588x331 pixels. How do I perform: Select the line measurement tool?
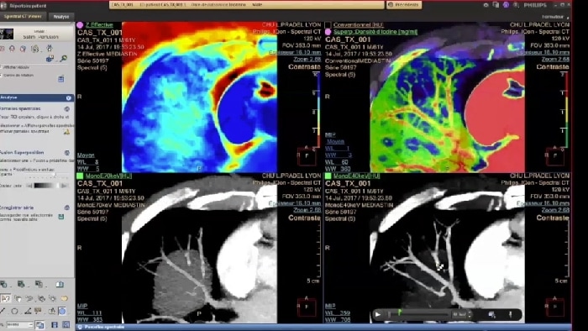[x=3, y=311]
